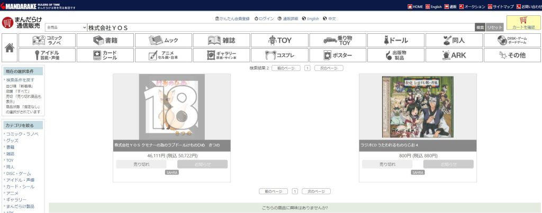Open DISK・ゲーム ボードゲーム category

pyautogui.click(x=512, y=40)
